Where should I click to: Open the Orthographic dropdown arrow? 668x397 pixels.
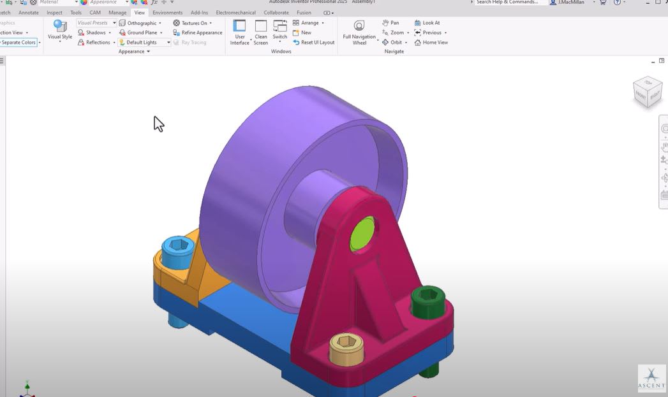click(160, 23)
